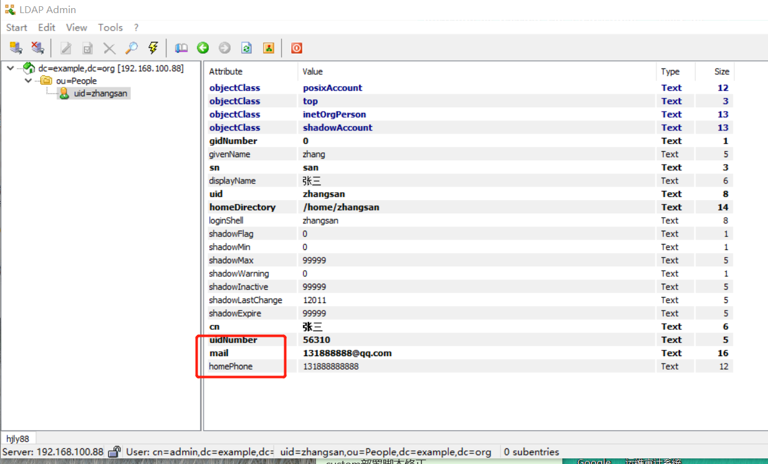Click the Connect to server toolbar icon

coord(16,48)
